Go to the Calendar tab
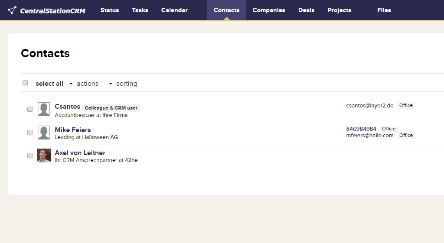444x243 pixels. pos(174,10)
